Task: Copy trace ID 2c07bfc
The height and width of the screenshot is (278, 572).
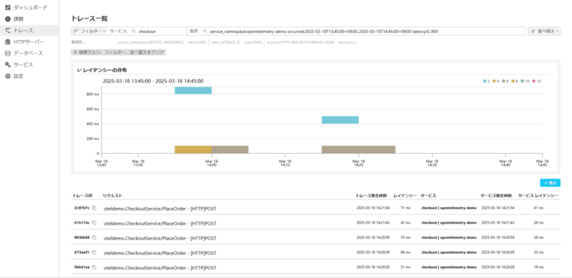Action: (x=94, y=207)
